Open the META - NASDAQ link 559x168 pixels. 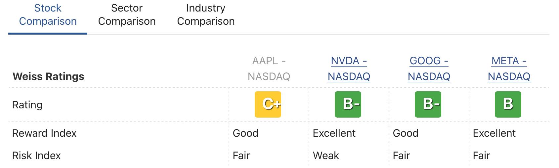(x=509, y=69)
